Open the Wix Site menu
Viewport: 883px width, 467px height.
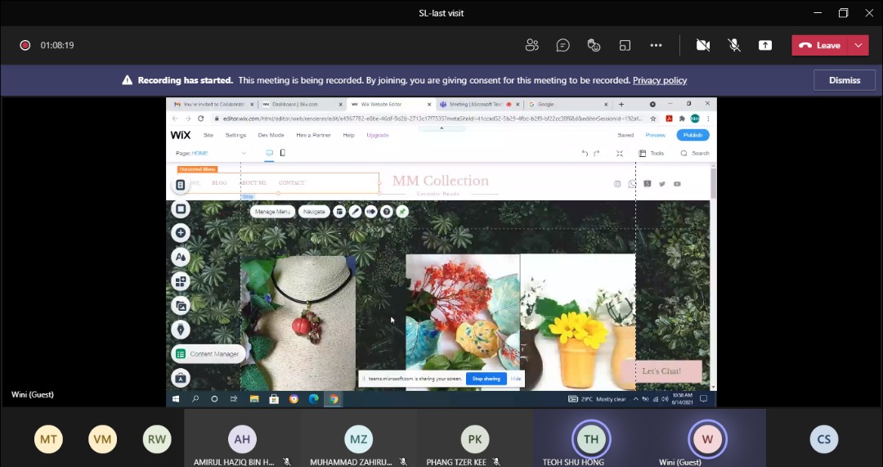pyautogui.click(x=208, y=135)
